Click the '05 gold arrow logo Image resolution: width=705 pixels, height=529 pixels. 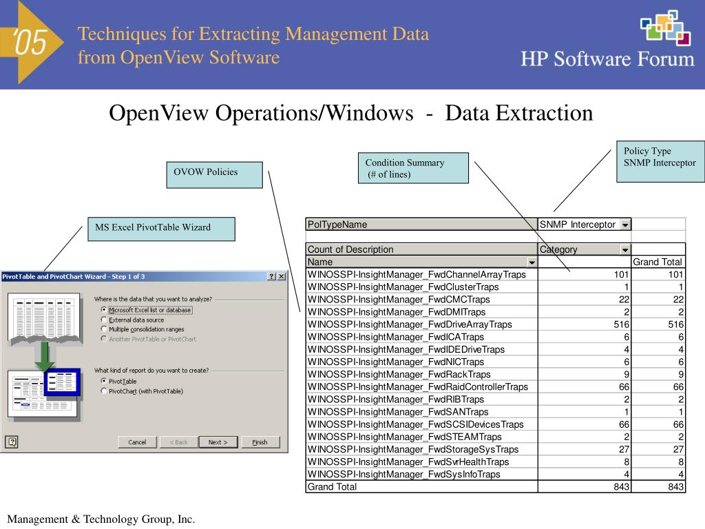pyautogui.click(x=32, y=42)
